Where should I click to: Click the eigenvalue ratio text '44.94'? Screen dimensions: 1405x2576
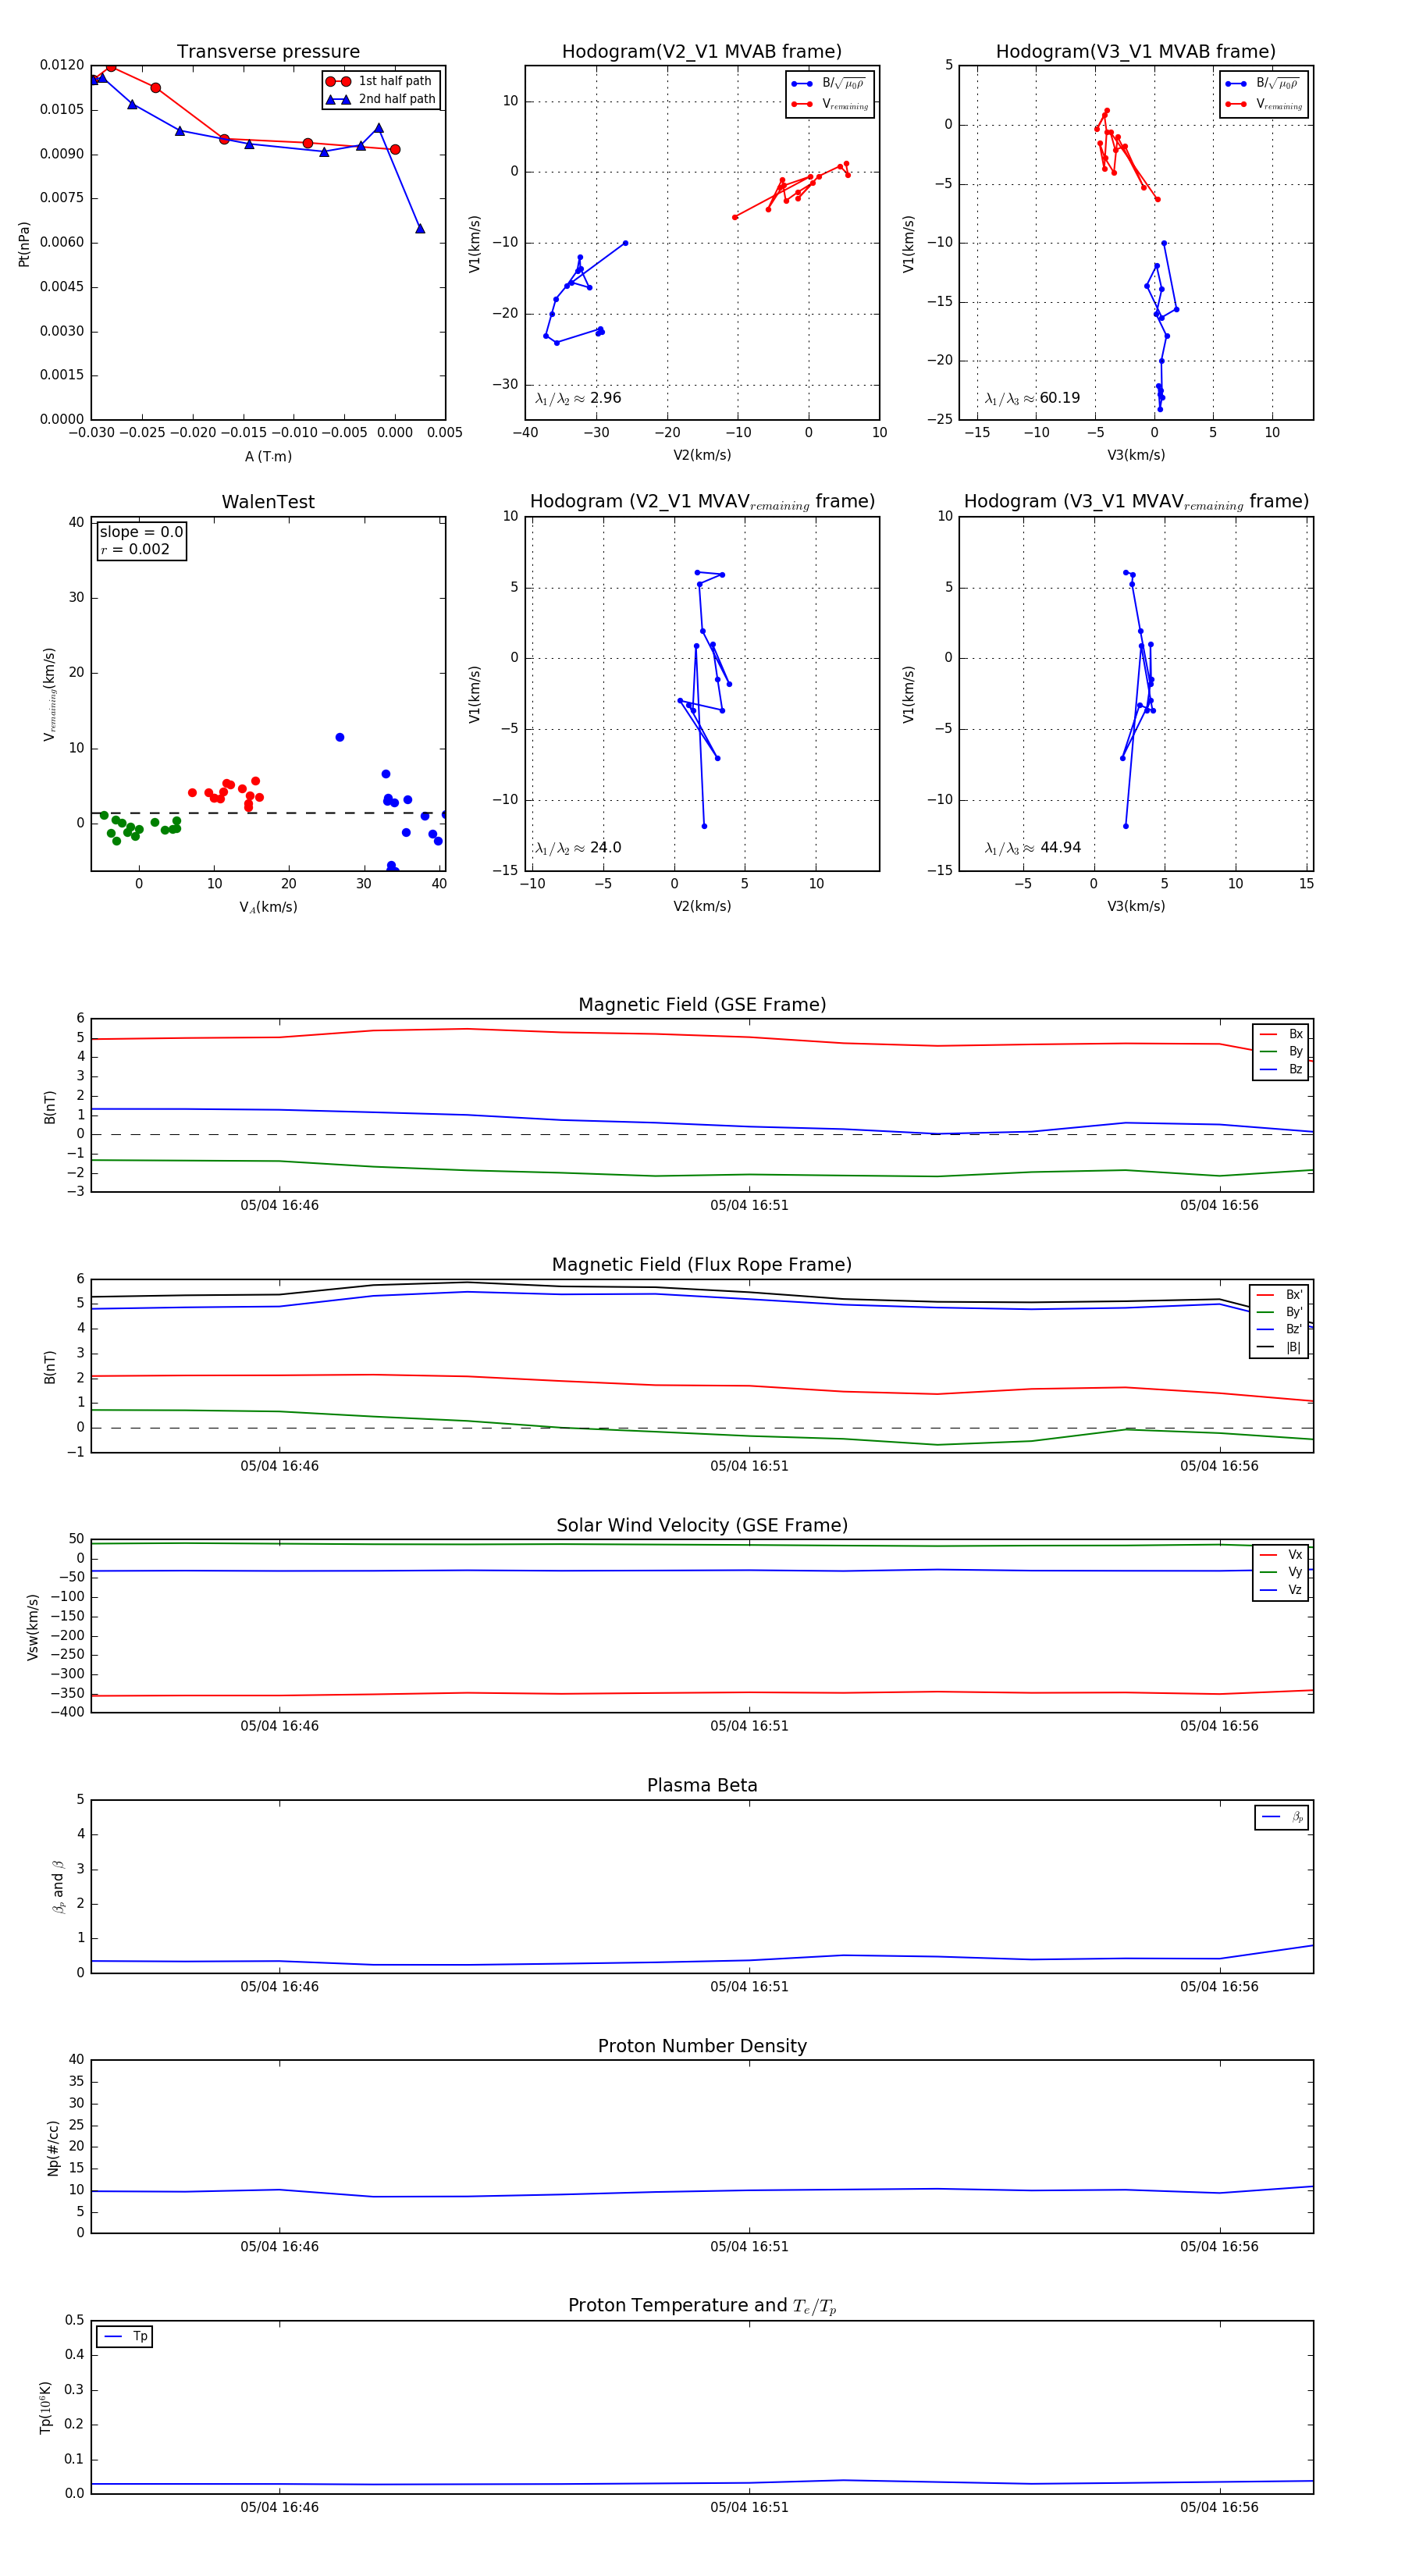point(1060,848)
